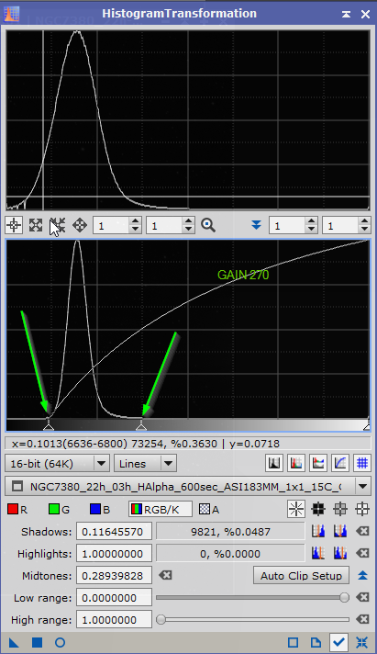Click the starburst icon right of channel A
The height and width of the screenshot is (654, 377).
[x=296, y=509]
